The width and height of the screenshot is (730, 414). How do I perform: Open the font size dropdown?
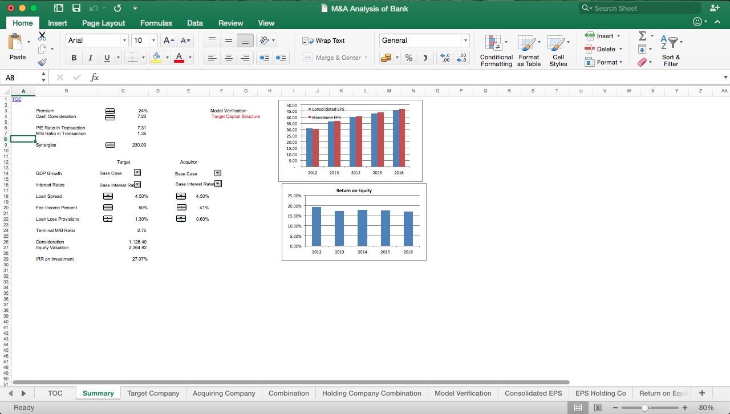click(x=152, y=40)
